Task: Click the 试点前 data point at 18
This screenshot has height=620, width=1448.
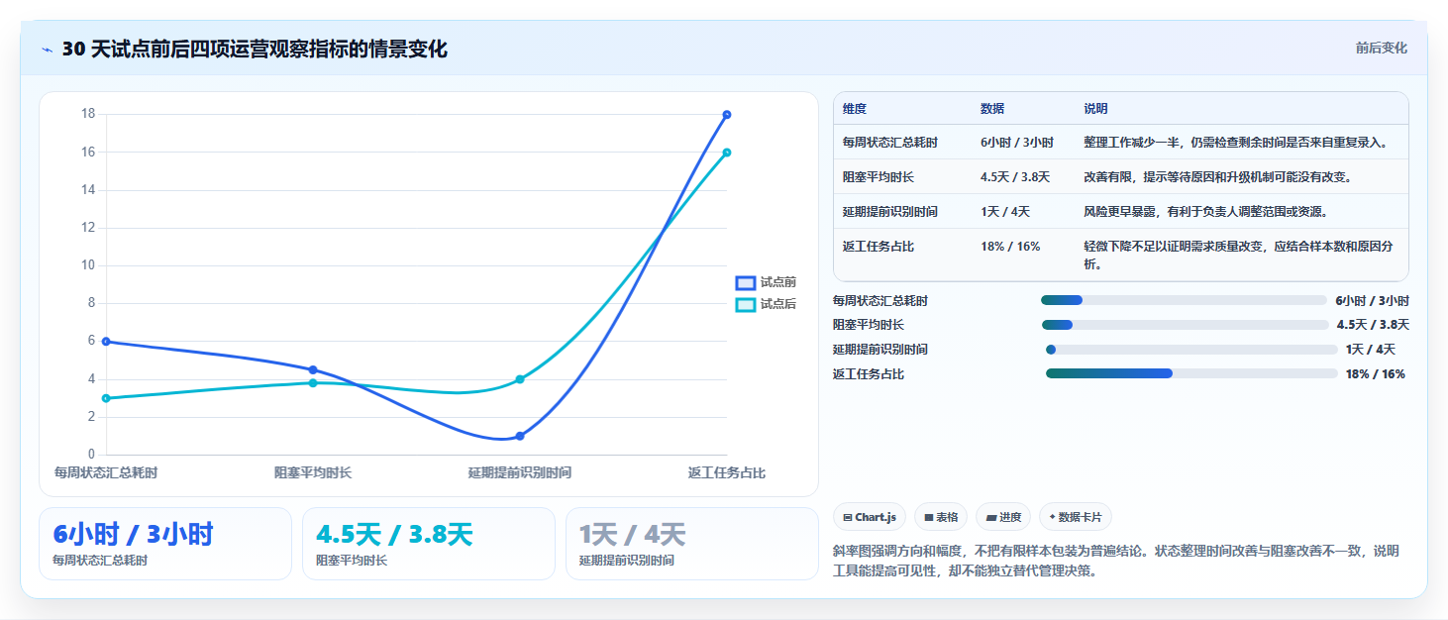Action: [x=727, y=115]
